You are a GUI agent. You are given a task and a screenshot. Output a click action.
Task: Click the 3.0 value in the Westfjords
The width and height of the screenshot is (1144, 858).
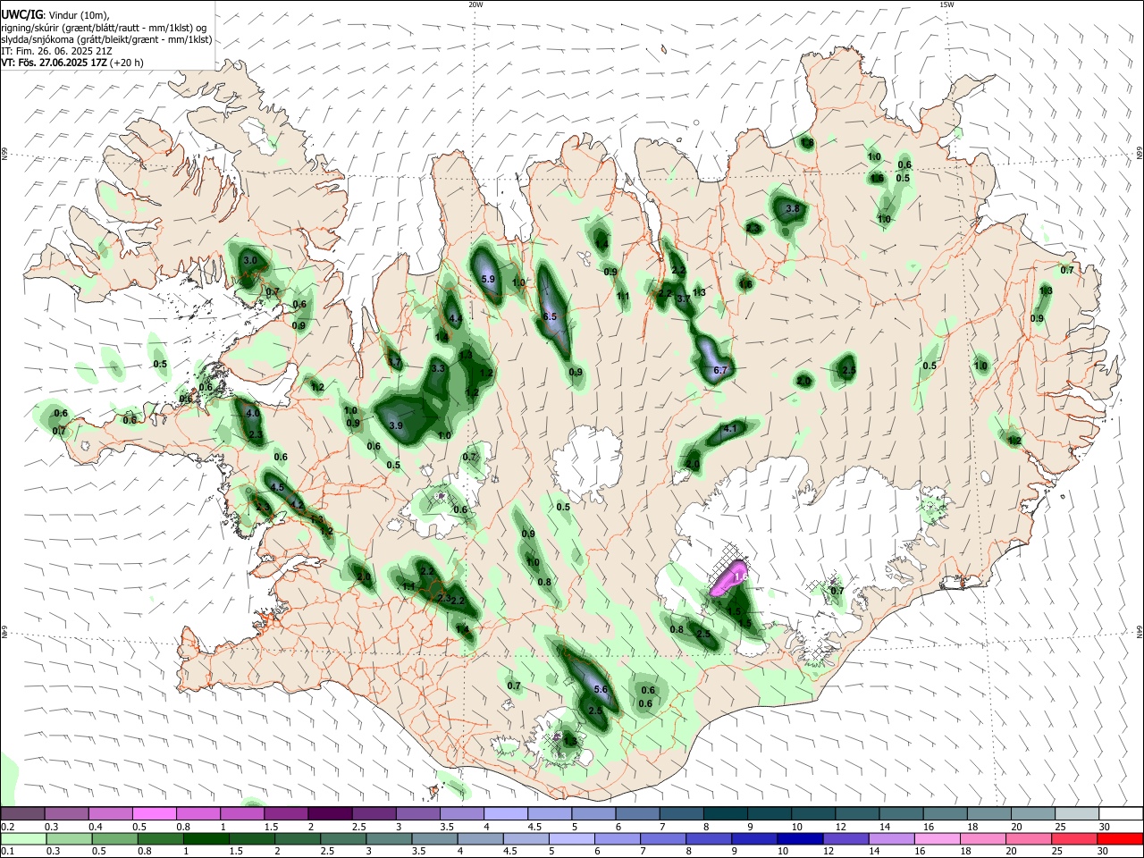[x=250, y=260]
